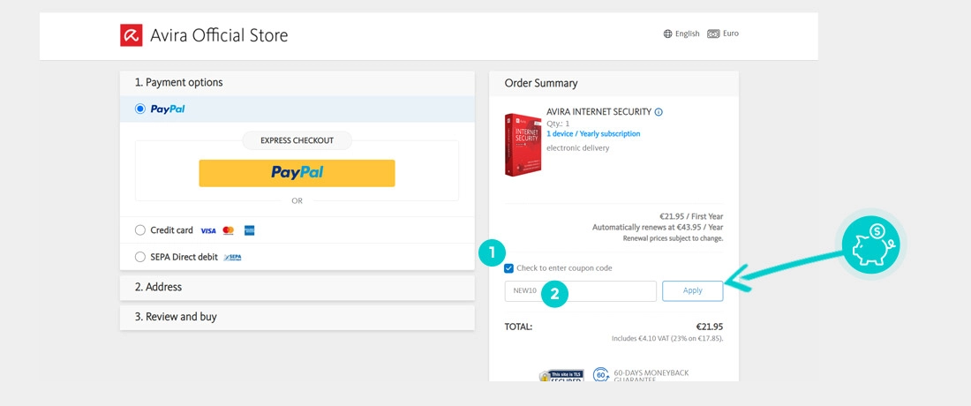Click the Apply coupon button

pos(692,291)
